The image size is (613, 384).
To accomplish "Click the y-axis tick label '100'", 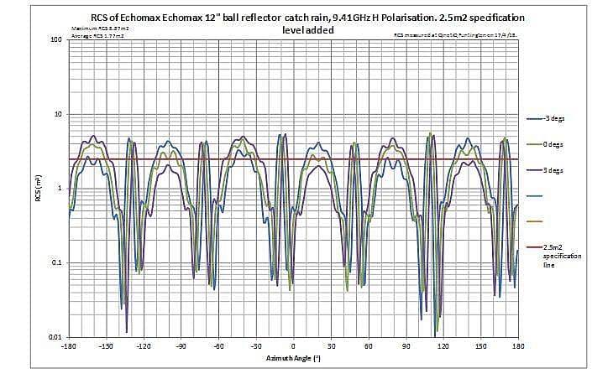I will [x=57, y=39].
